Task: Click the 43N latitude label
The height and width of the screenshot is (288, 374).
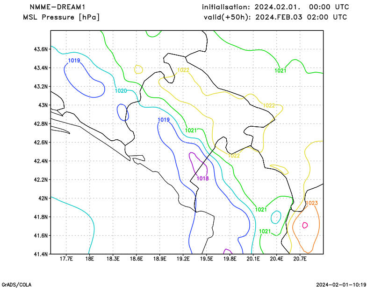Action: (x=43, y=105)
